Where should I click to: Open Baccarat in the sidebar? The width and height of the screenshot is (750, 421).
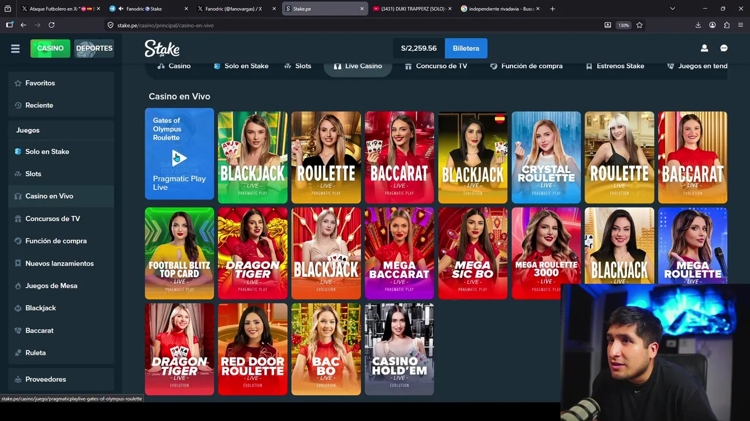[x=61, y=330]
